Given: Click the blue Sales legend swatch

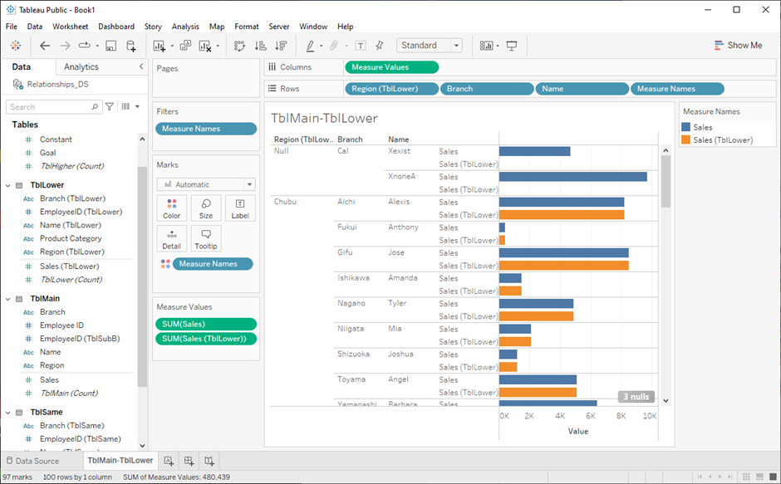Looking at the screenshot, I should [685, 127].
